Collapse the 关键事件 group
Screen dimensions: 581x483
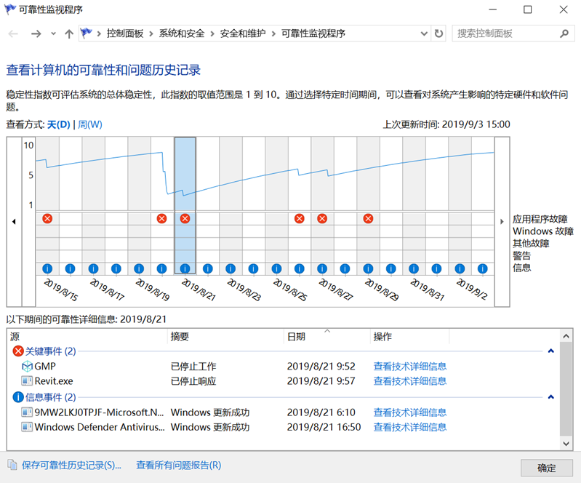point(551,351)
